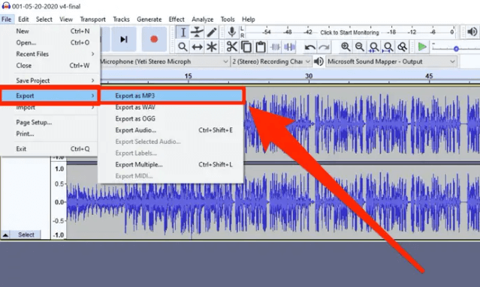This screenshot has width=480, height=287.
Task: Click the 30 mark on timeline ruler
Action: (x=309, y=76)
